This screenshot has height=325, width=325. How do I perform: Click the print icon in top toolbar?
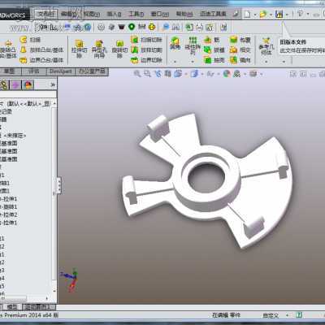[x=199, y=27]
